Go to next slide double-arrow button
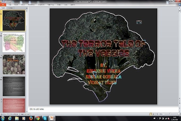Image resolution: width=181 pixels, height=121 pixels. point(179,103)
